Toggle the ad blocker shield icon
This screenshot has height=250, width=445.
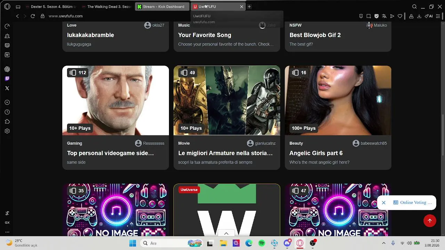(x=377, y=16)
